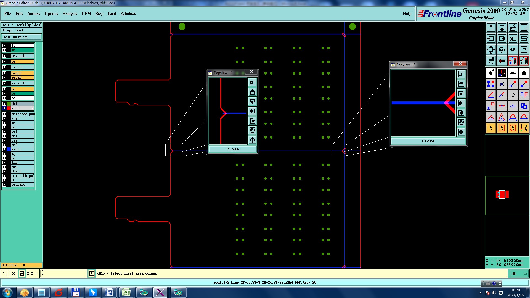The width and height of the screenshot is (530, 298).
Task: Open Excel from the taskbar
Action: (126, 292)
